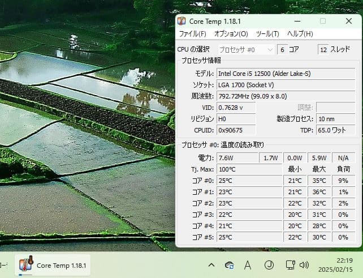Minimize the Core Temp window
The height and width of the screenshot is (278, 363).
(297, 22)
